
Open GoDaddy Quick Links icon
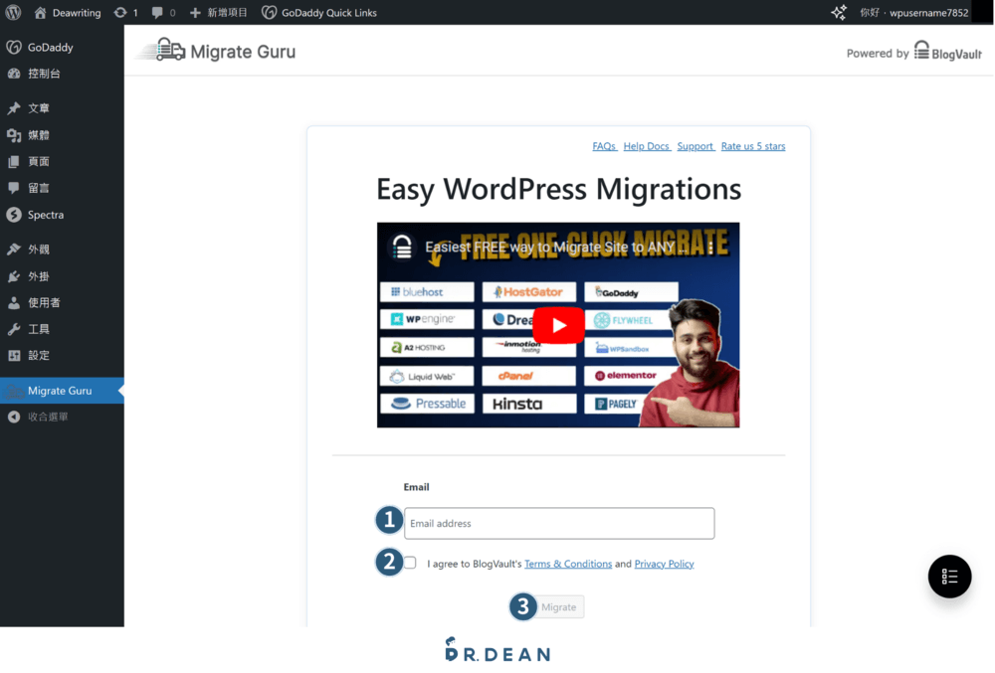[x=269, y=12]
